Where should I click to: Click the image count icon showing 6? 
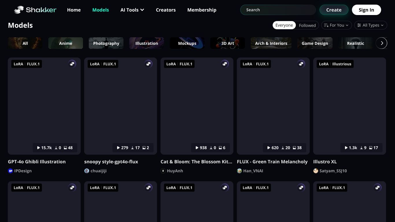tap(220, 148)
